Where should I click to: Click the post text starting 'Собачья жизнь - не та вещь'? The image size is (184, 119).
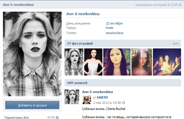pos(126,117)
